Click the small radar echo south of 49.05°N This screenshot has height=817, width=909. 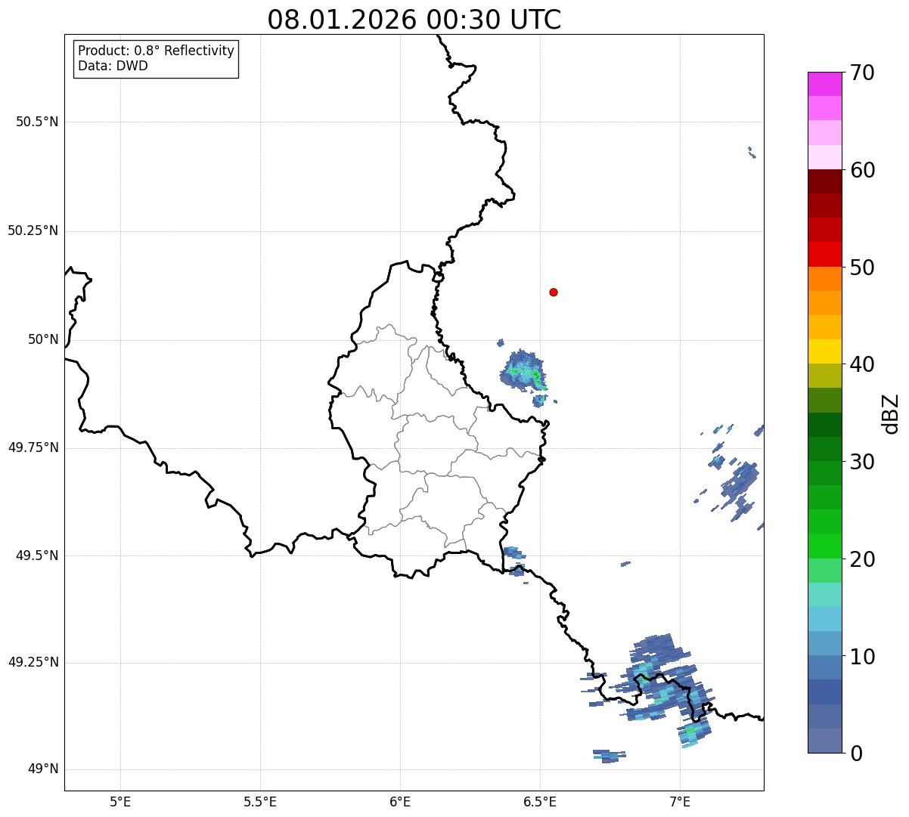(610, 755)
